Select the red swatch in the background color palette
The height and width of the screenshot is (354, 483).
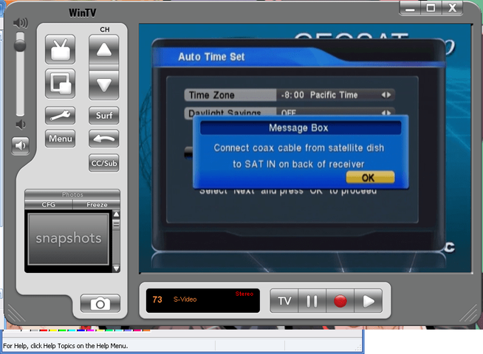tap(43, 330)
